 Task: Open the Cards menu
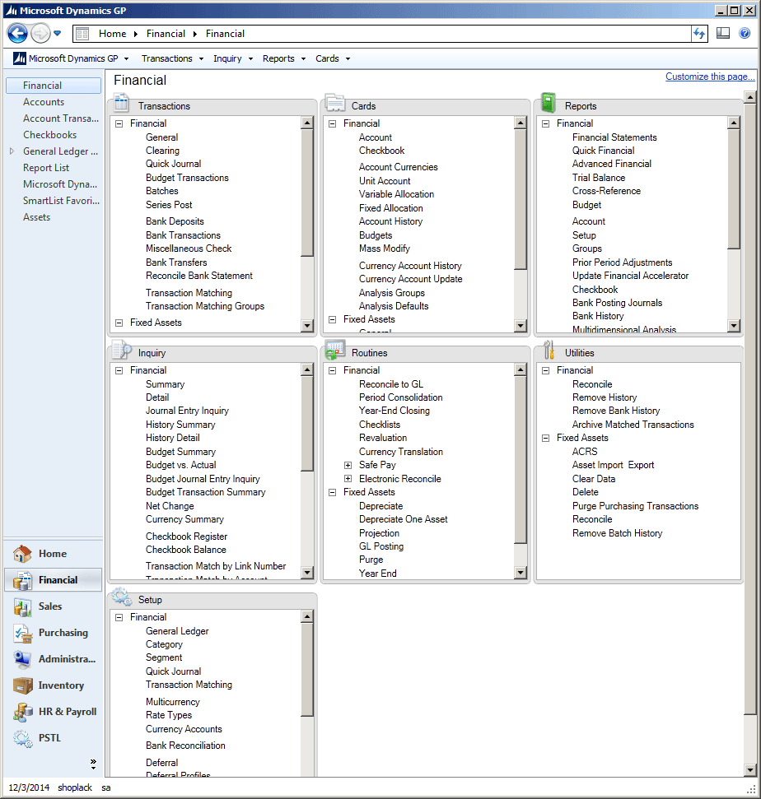coord(333,58)
